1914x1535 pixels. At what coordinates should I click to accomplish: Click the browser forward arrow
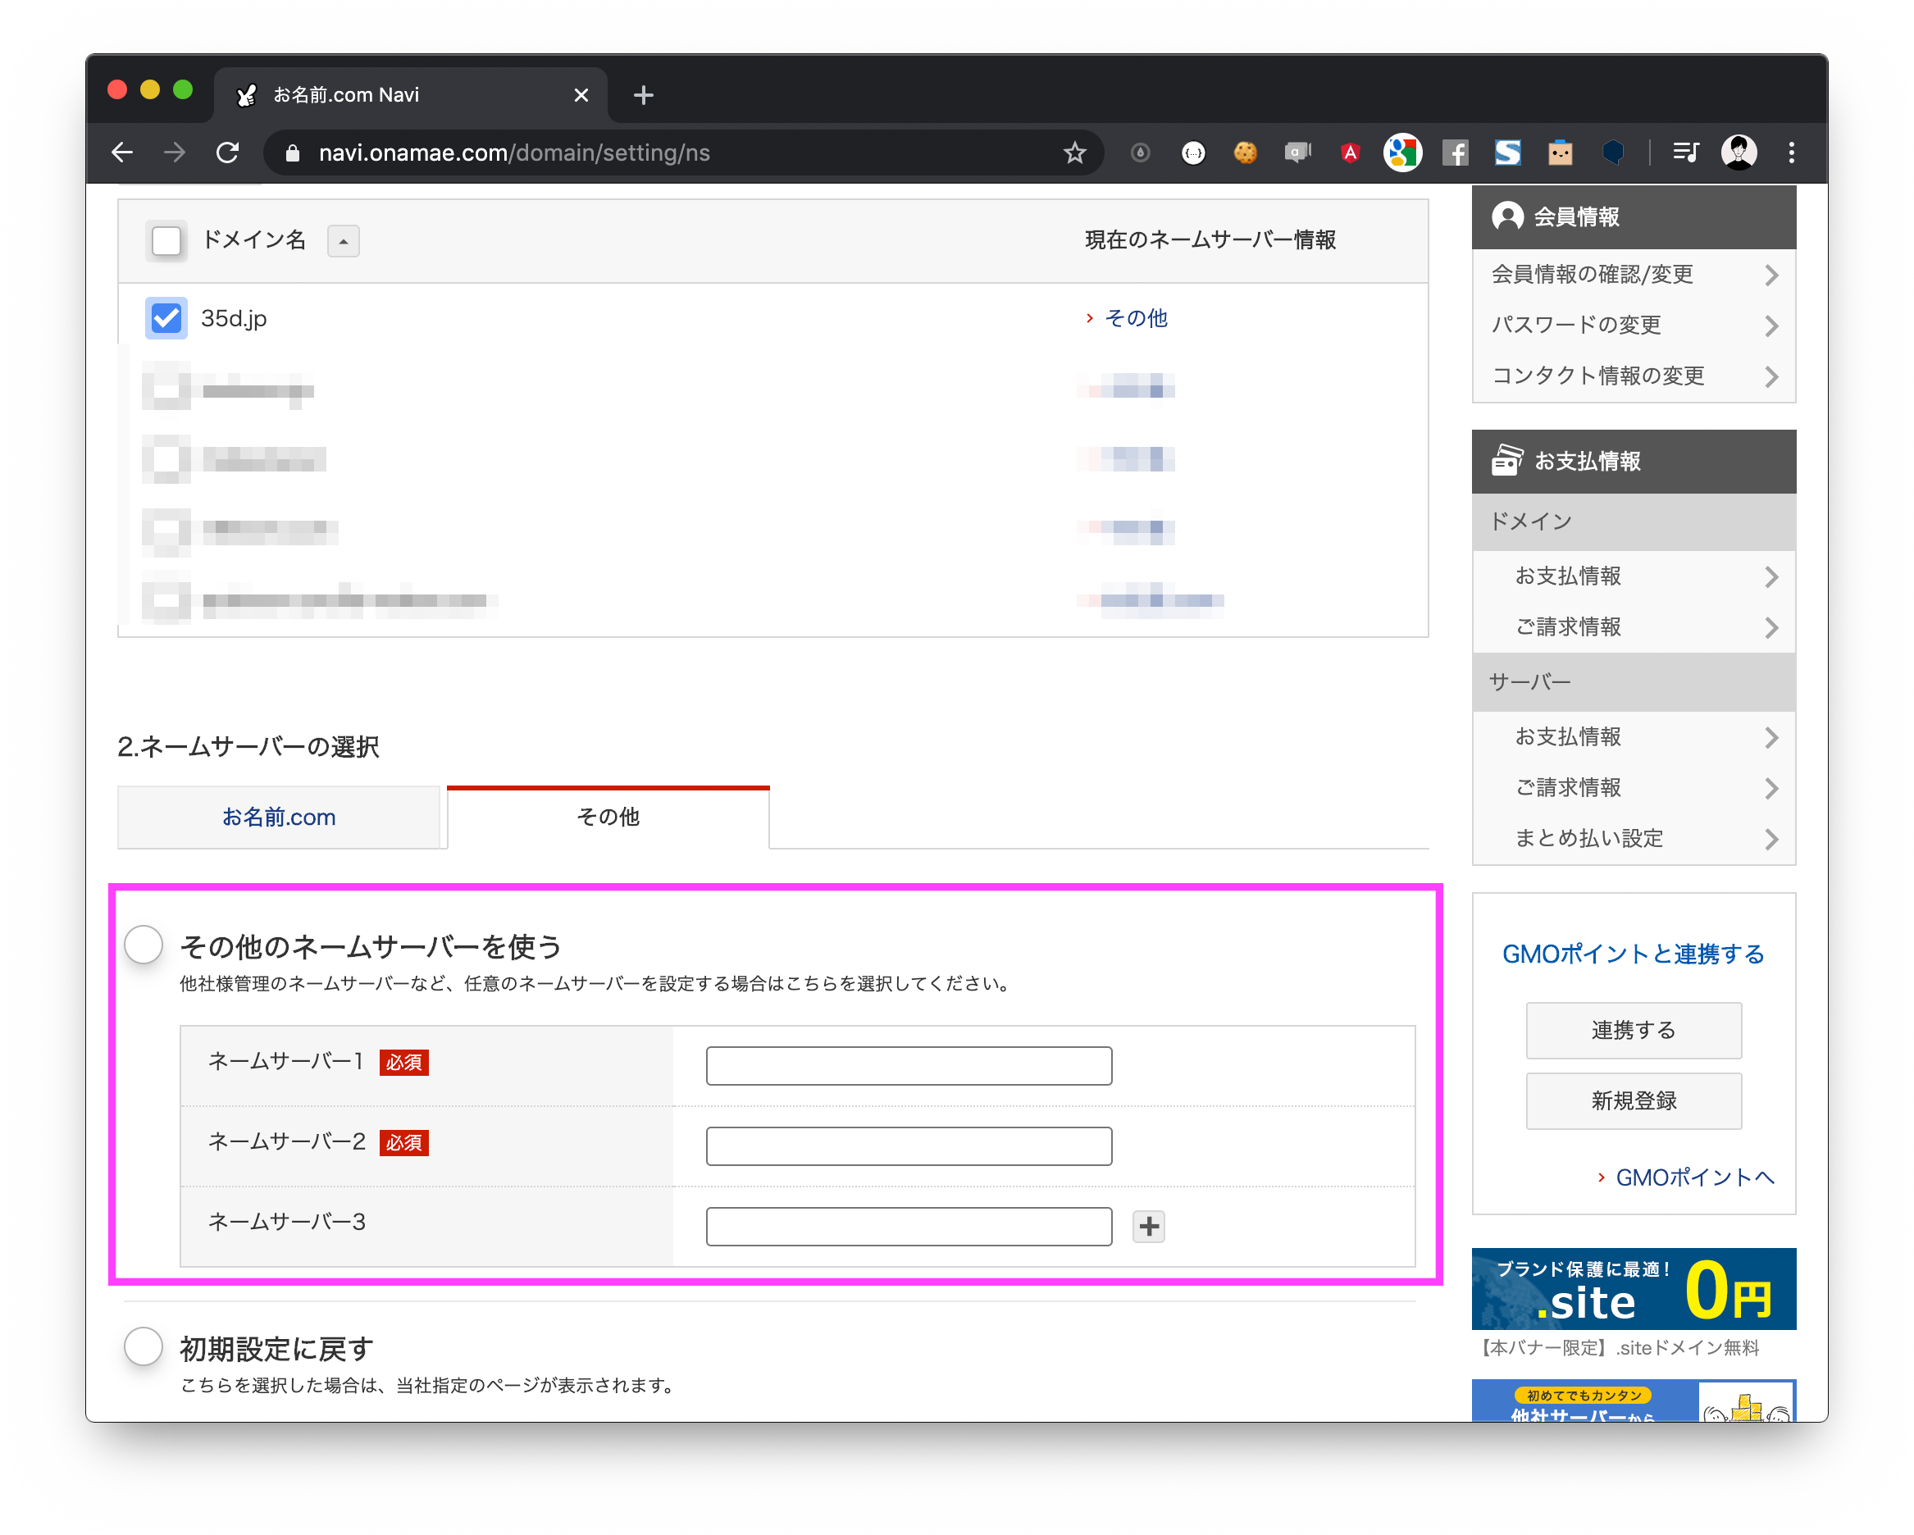(175, 153)
